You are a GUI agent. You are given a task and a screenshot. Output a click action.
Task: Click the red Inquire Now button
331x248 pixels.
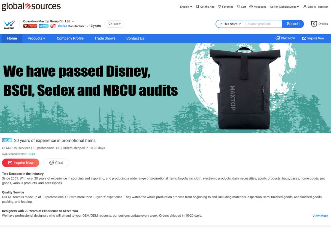(21, 163)
